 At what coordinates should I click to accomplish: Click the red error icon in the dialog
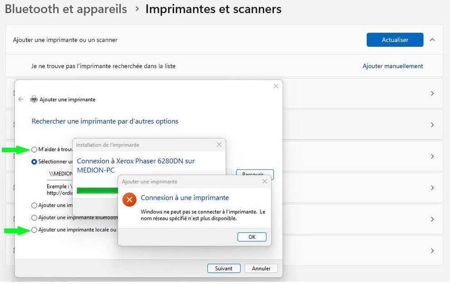click(129, 199)
